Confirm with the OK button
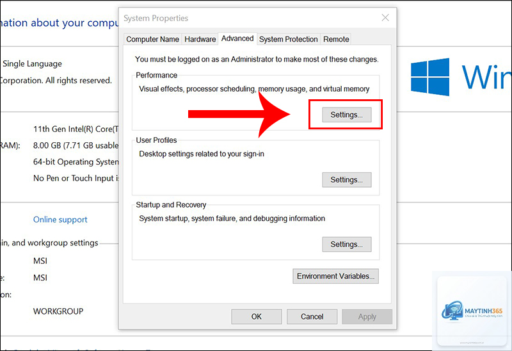This screenshot has height=351, width=512. 257,316
